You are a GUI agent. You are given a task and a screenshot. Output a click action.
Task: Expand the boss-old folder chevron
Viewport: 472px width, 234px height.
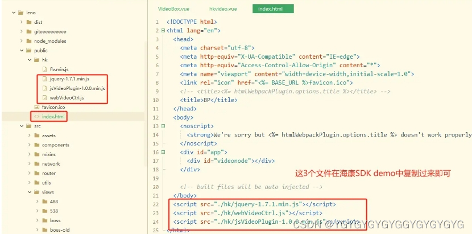pos(38,230)
